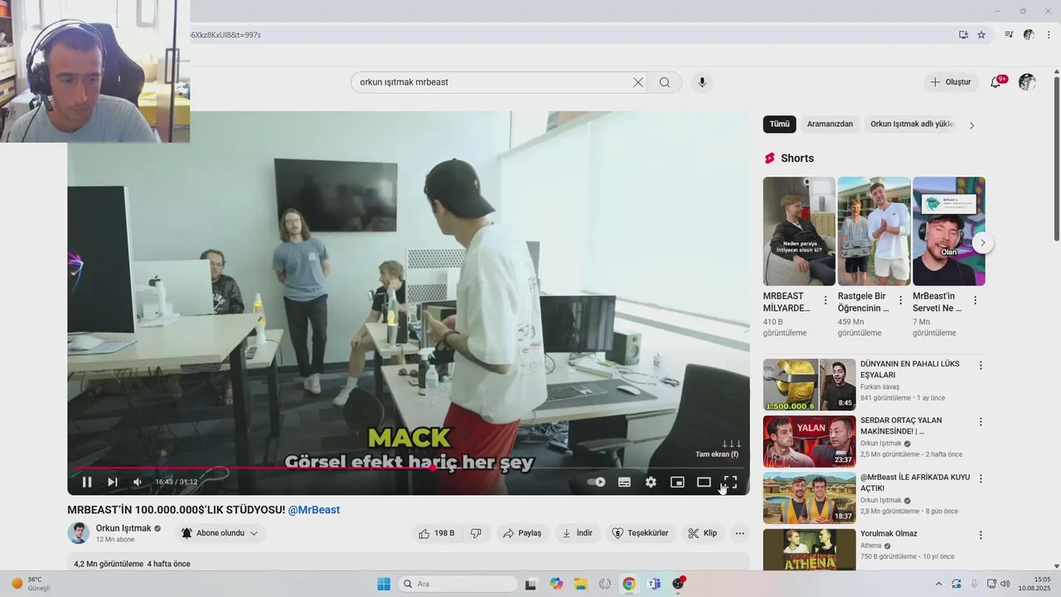Open the MrBeast'in Serveti Ne short
Screen dimensions: 1061x597
(x=948, y=231)
